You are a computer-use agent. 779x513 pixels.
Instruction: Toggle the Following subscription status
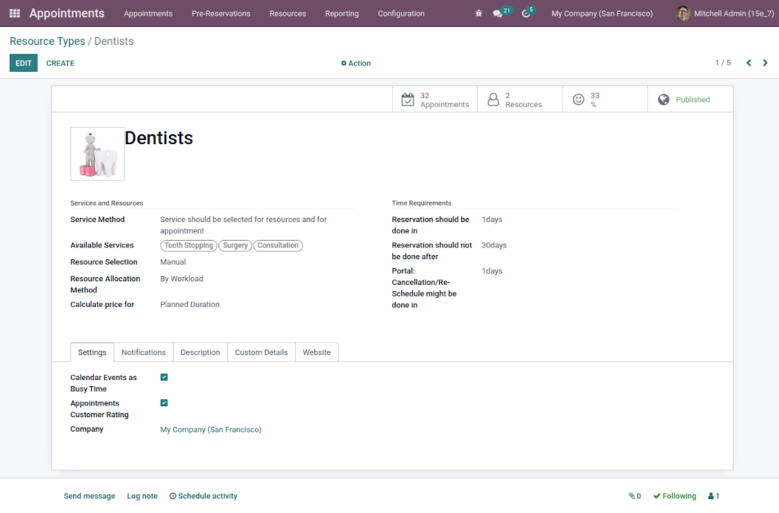(x=674, y=496)
